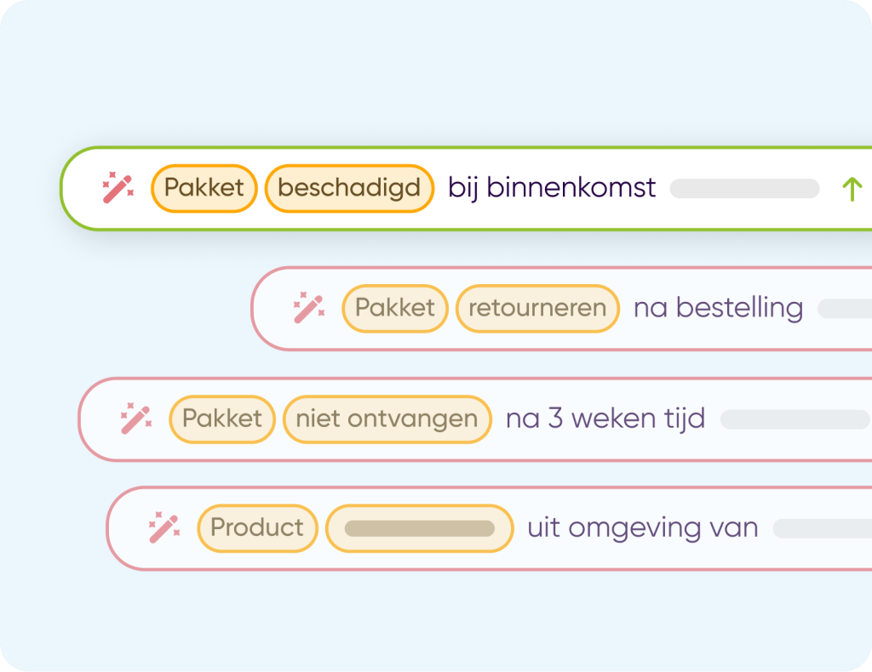
Task: Click the text na 3 weken tijd
Action: 605,419
